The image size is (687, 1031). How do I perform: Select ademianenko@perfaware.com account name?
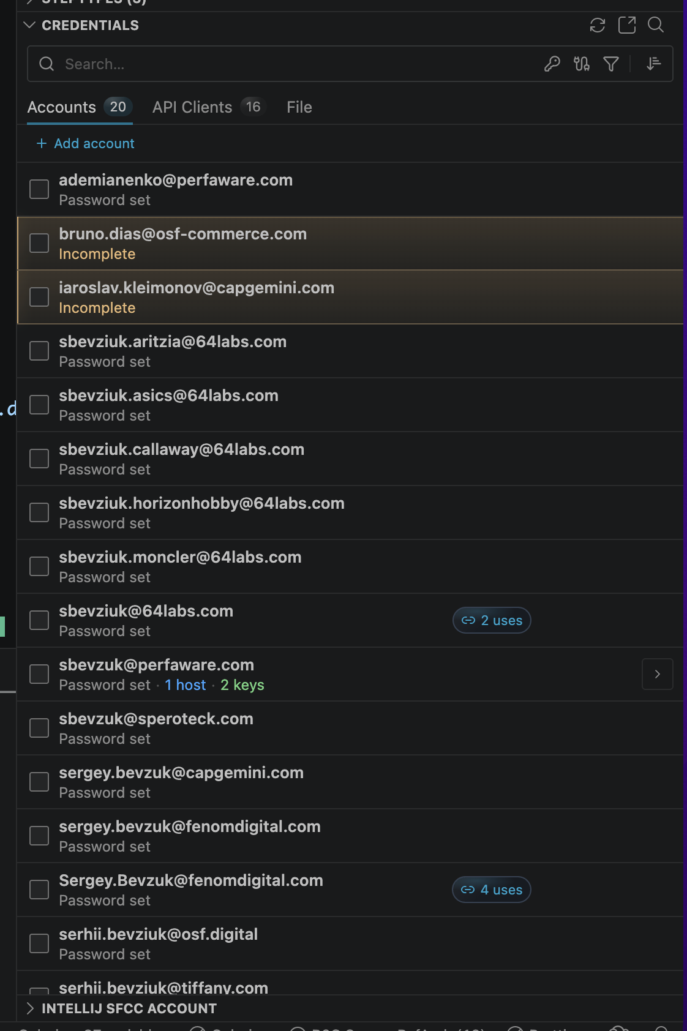176,180
